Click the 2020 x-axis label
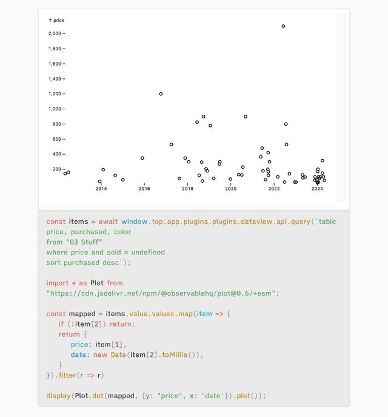Viewport: 388px width, 417px height. click(x=230, y=189)
